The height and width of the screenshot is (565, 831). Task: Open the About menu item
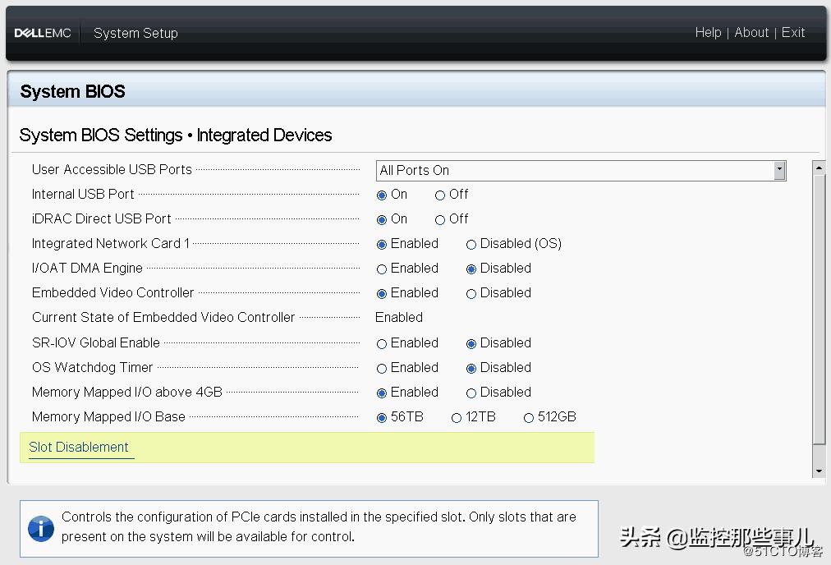[x=751, y=33]
